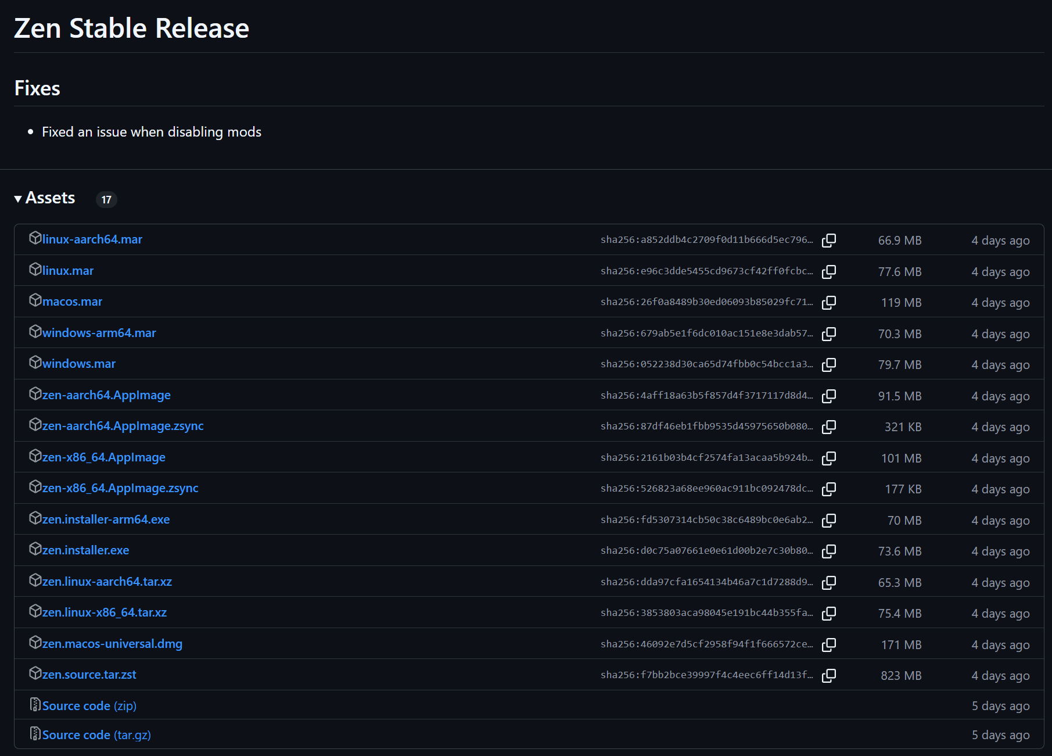
Task: Open the windows-arm64.mar download link
Action: (x=99, y=333)
